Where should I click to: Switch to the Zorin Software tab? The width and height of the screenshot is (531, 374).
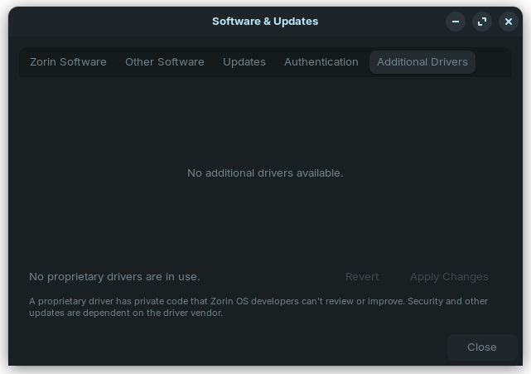pos(68,62)
